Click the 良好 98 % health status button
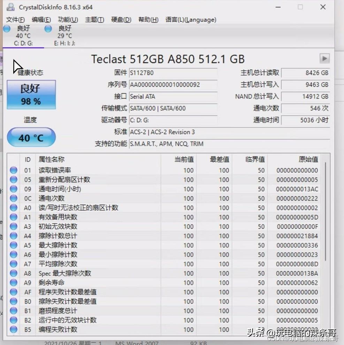 [31, 95]
